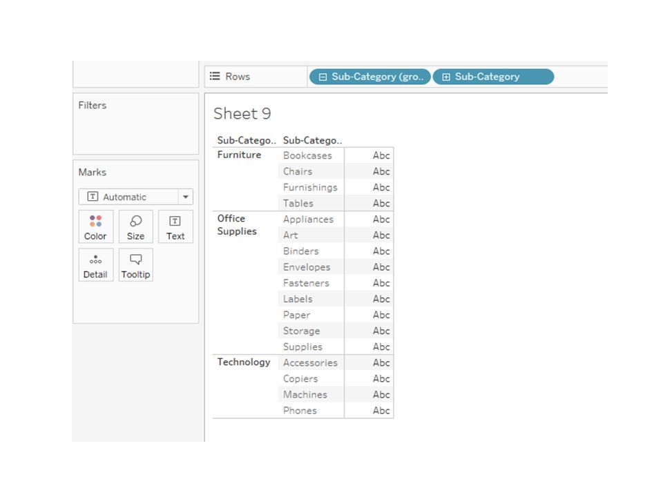Select the Binders row label
This screenshot has width=663, height=497.
(300, 251)
